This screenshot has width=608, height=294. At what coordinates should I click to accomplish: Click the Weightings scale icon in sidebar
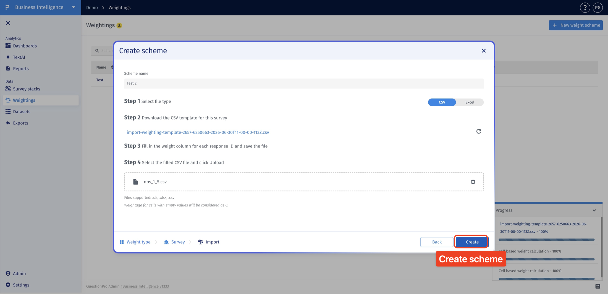pos(8,100)
